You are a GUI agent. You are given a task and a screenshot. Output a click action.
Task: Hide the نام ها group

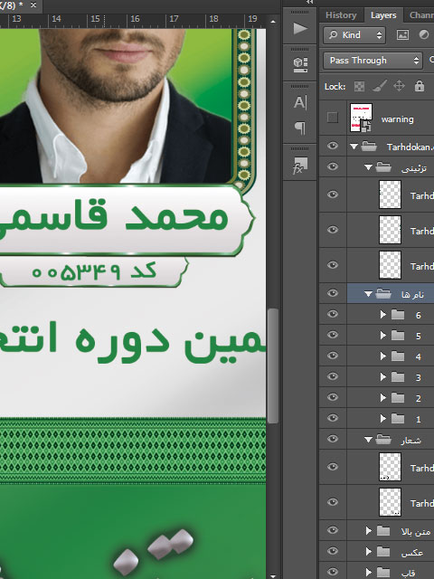point(333,293)
